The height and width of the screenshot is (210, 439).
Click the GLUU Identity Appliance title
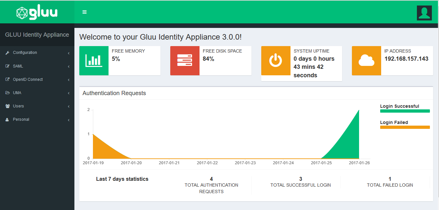point(37,35)
